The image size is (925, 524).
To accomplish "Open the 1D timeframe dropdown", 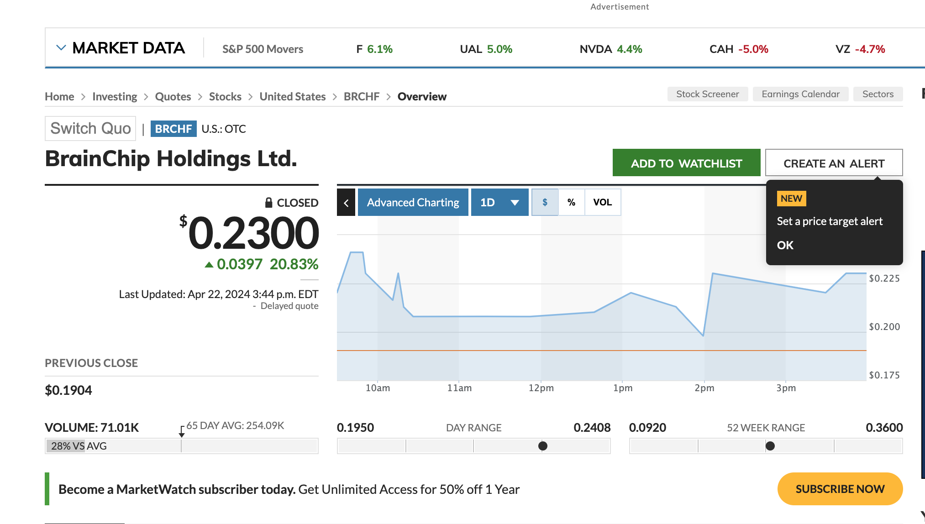I will (x=500, y=202).
